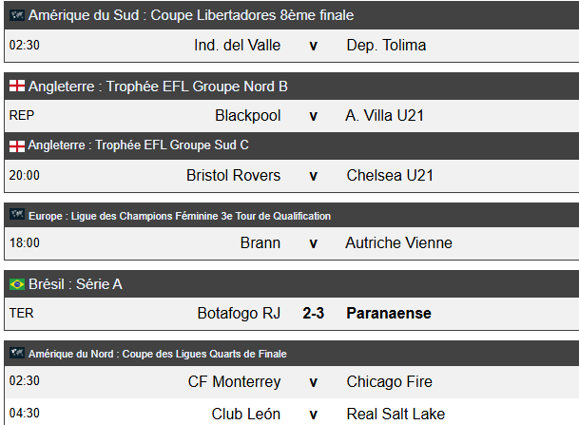Click the world icon beside Amérique du Nord

[x=17, y=353]
